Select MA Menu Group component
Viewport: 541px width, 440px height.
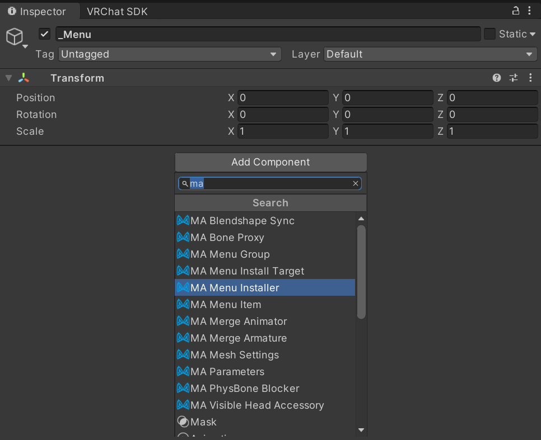point(265,254)
